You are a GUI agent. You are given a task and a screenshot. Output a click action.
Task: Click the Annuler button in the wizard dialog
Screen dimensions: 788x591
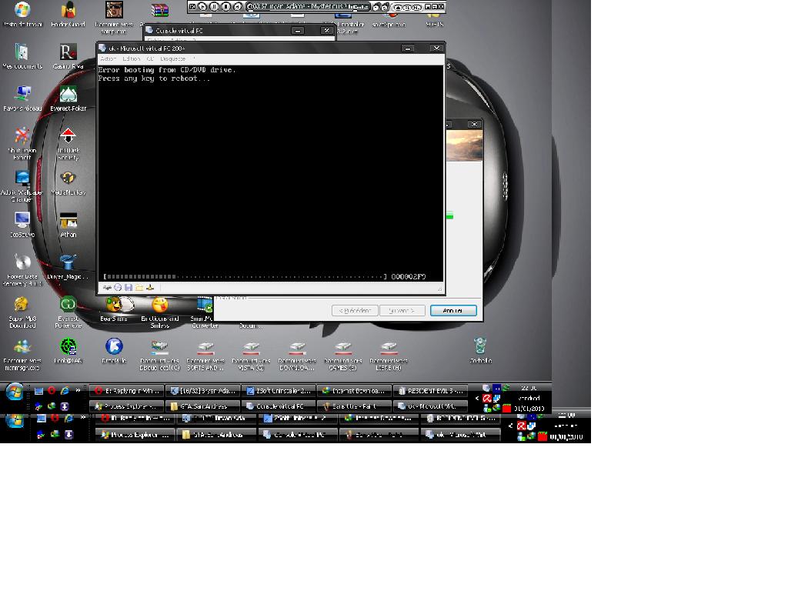point(453,311)
